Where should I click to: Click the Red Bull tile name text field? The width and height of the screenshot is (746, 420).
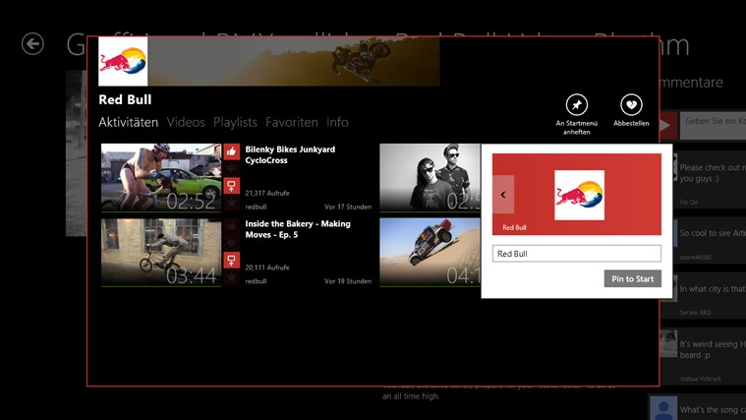click(576, 254)
